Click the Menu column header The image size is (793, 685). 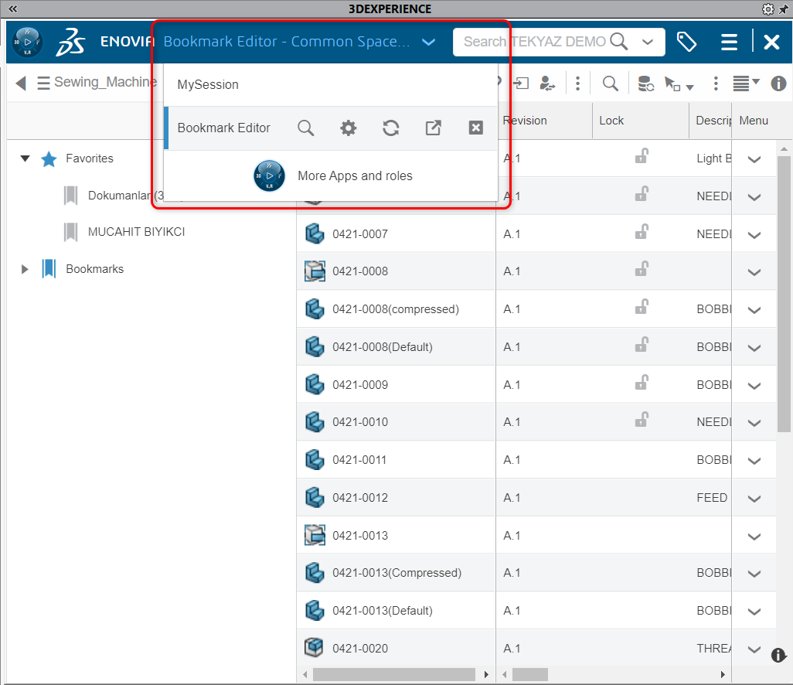tap(754, 121)
